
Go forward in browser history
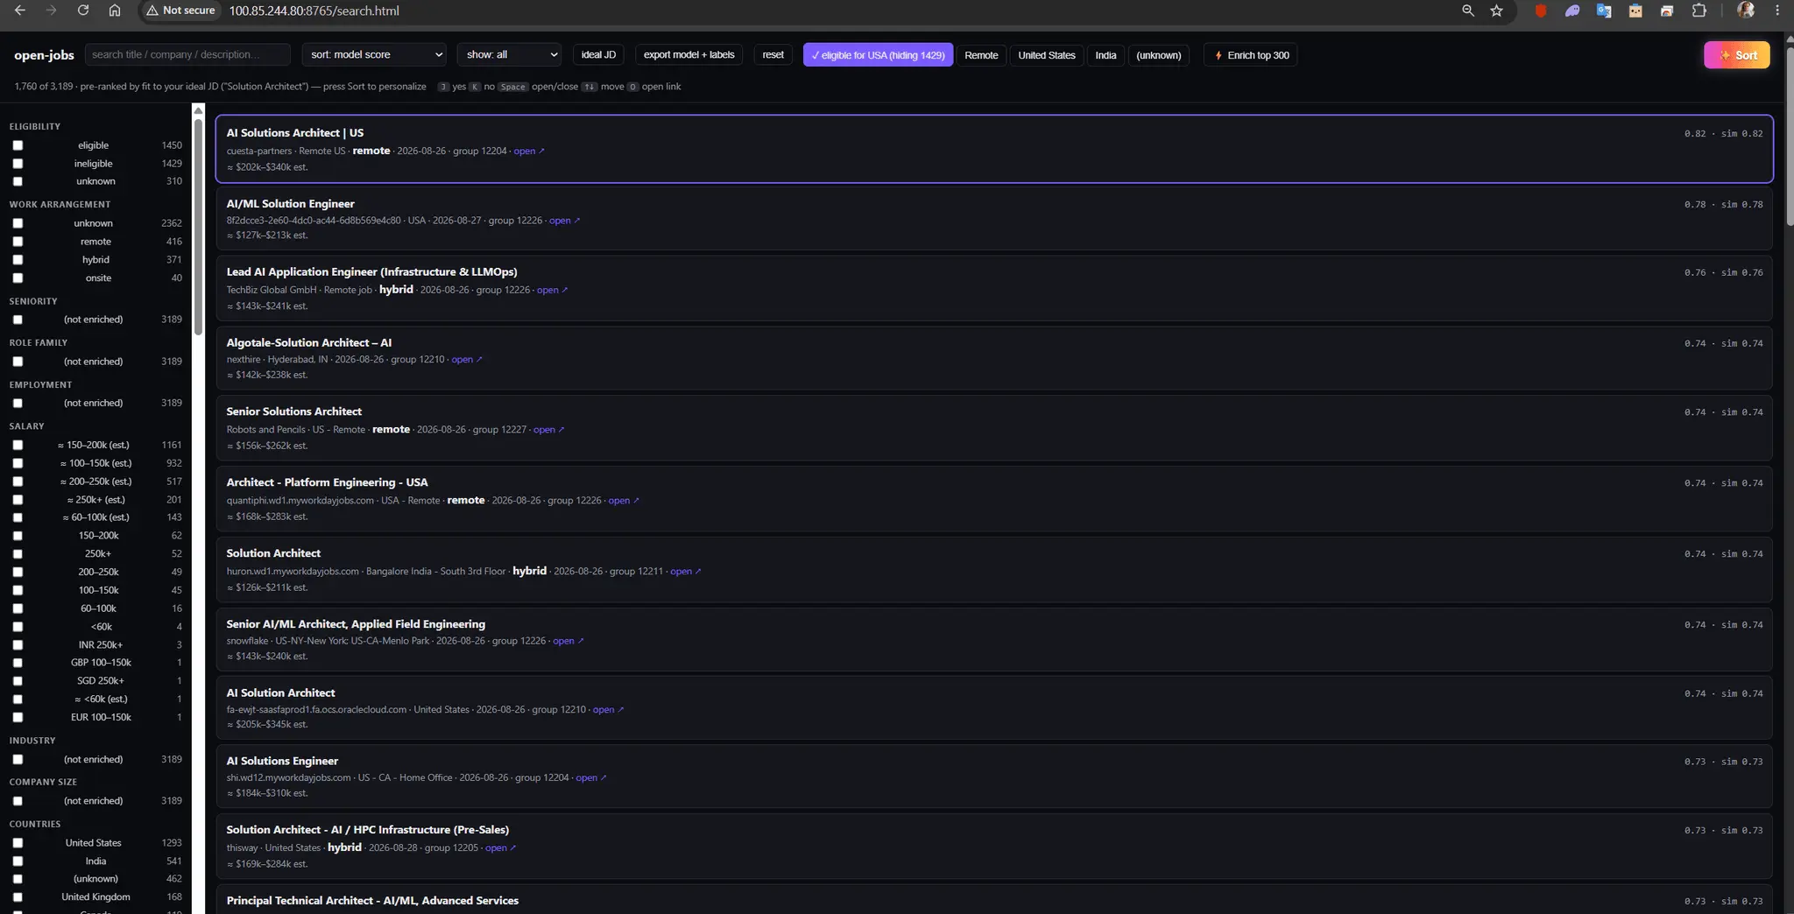click(x=51, y=11)
